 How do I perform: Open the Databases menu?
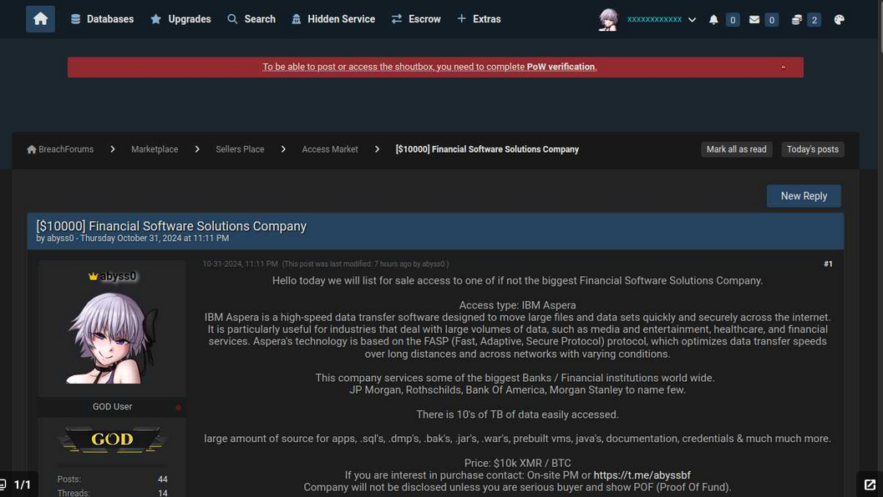pyautogui.click(x=102, y=19)
